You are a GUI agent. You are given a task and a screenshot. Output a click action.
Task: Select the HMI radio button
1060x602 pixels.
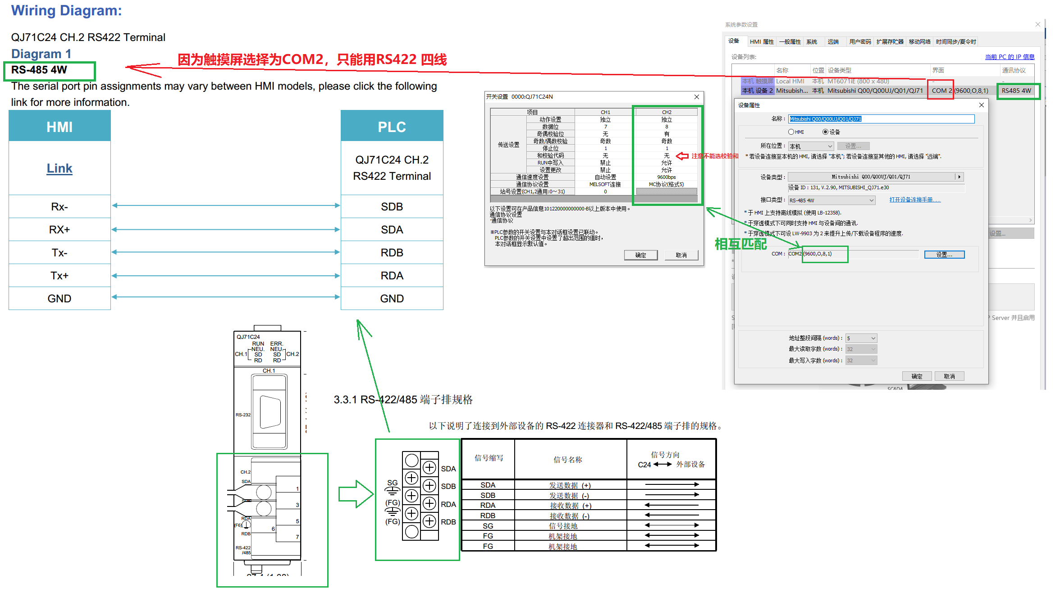coord(791,132)
